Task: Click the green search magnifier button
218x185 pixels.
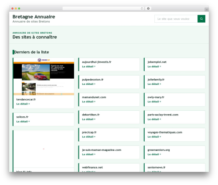Action: (x=201, y=19)
